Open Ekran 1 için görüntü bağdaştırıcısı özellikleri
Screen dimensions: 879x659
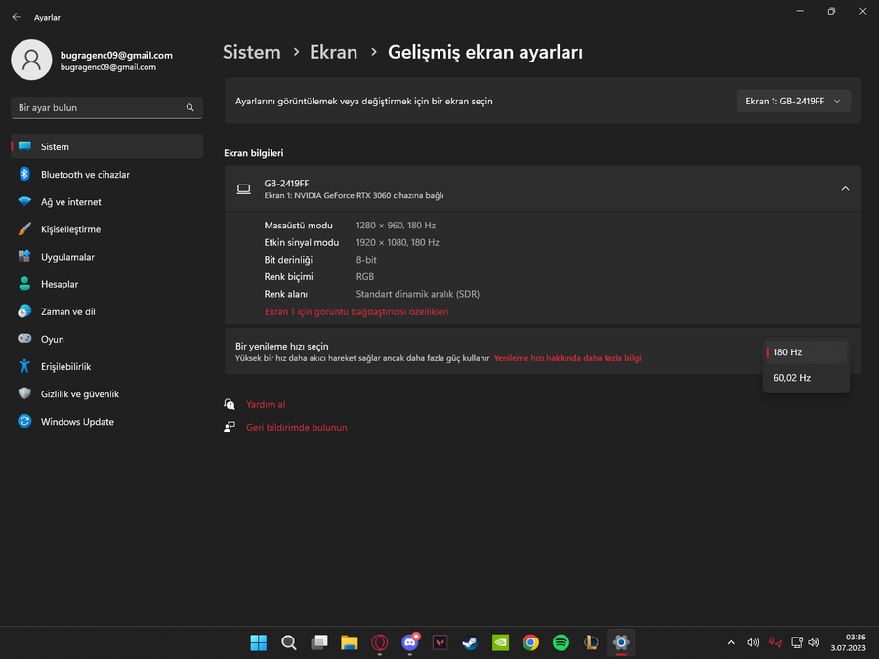coord(356,312)
